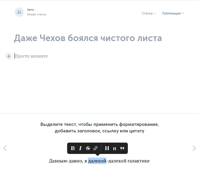Apply italic formatting with the I icon

(80, 148)
